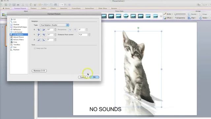Rotate X axis left arrow button
The image size is (211, 119).
(x=39, y=30)
